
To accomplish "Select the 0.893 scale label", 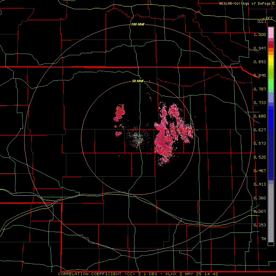I will (260, 62).
